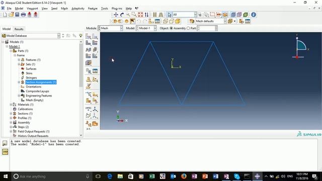322x181 pixels.
Task: Click the Seed Edges tool
Action: 95,36
